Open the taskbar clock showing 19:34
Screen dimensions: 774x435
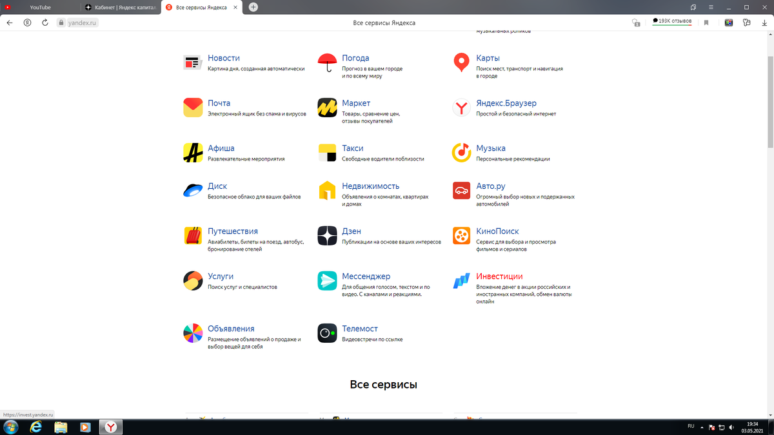click(x=753, y=427)
